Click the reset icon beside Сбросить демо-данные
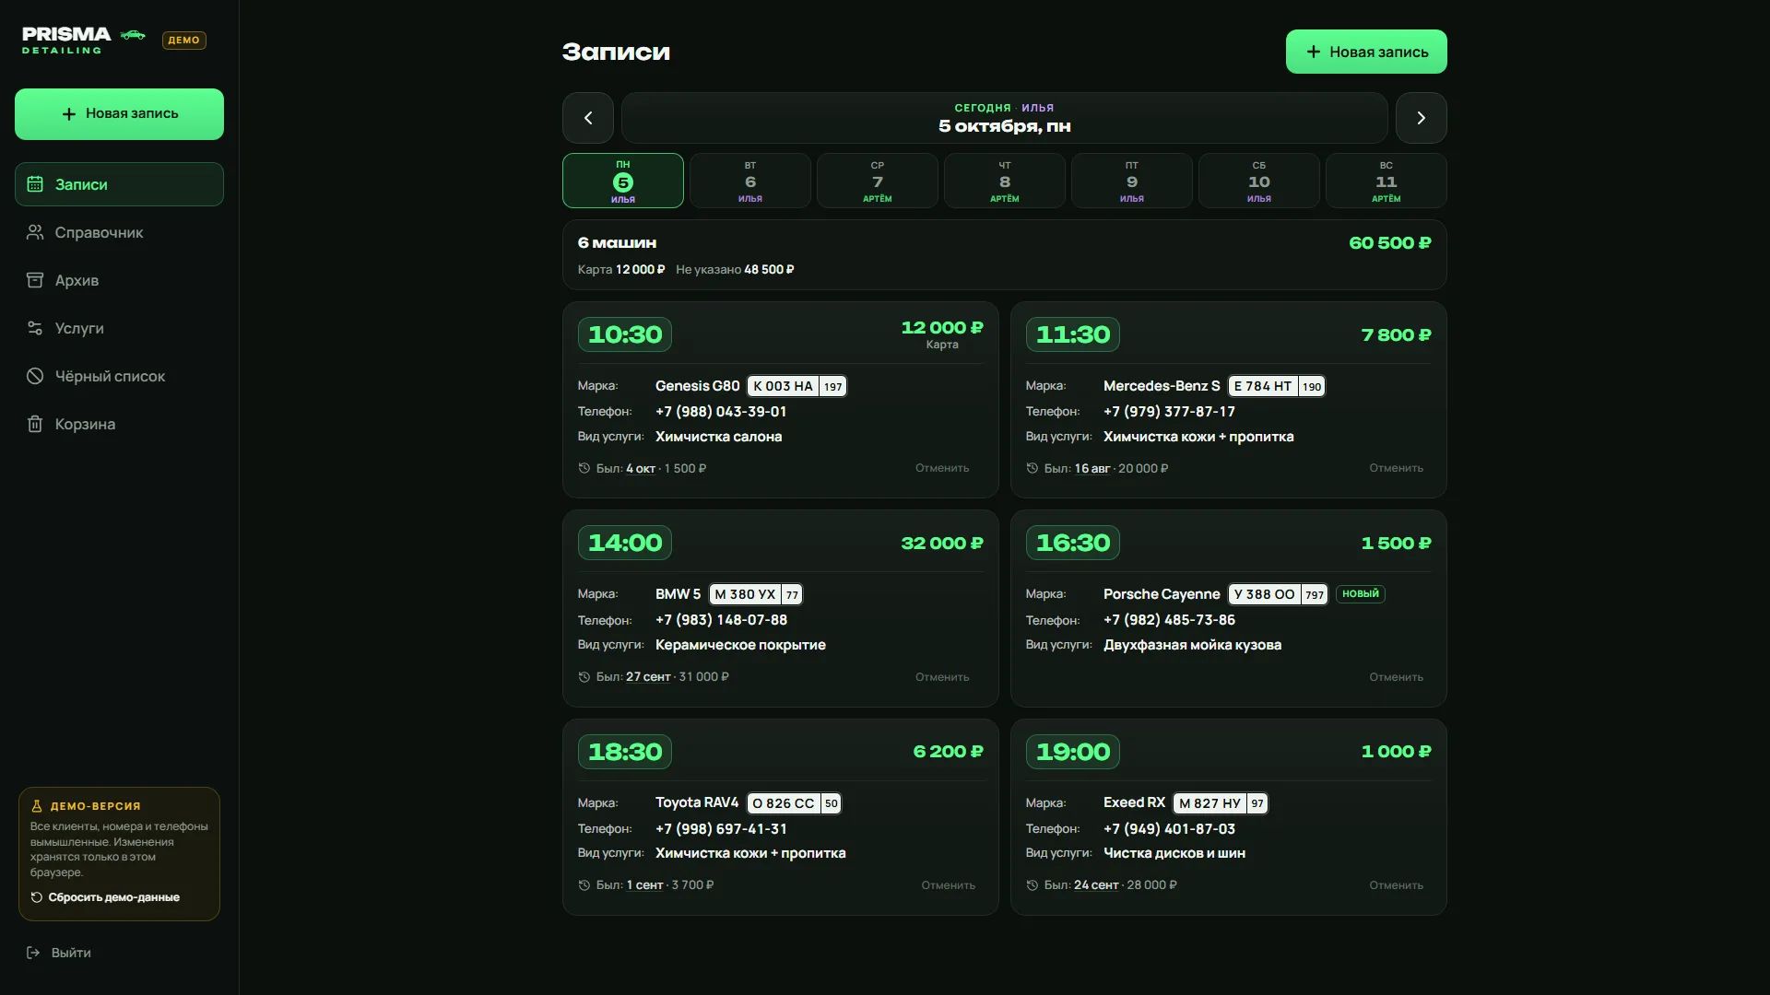This screenshot has height=995, width=1770. [37, 897]
